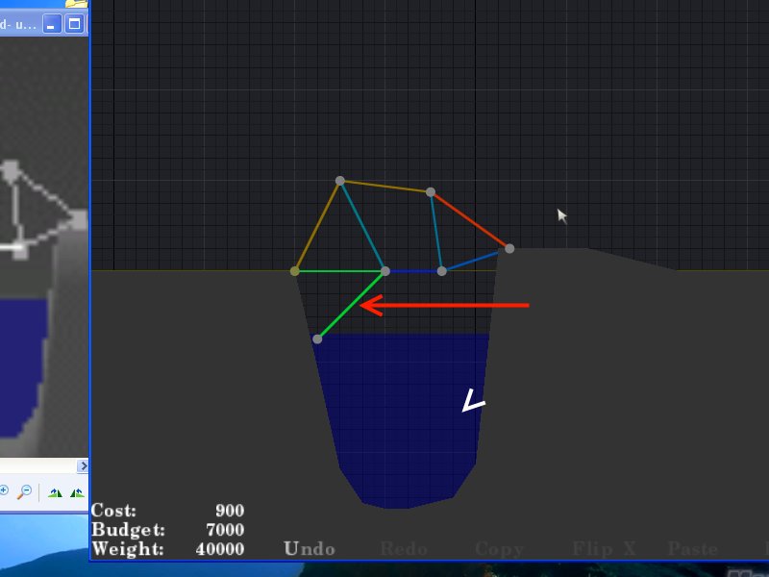Zoom out with the magnifier minus icon
The image size is (769, 577).
[25, 491]
